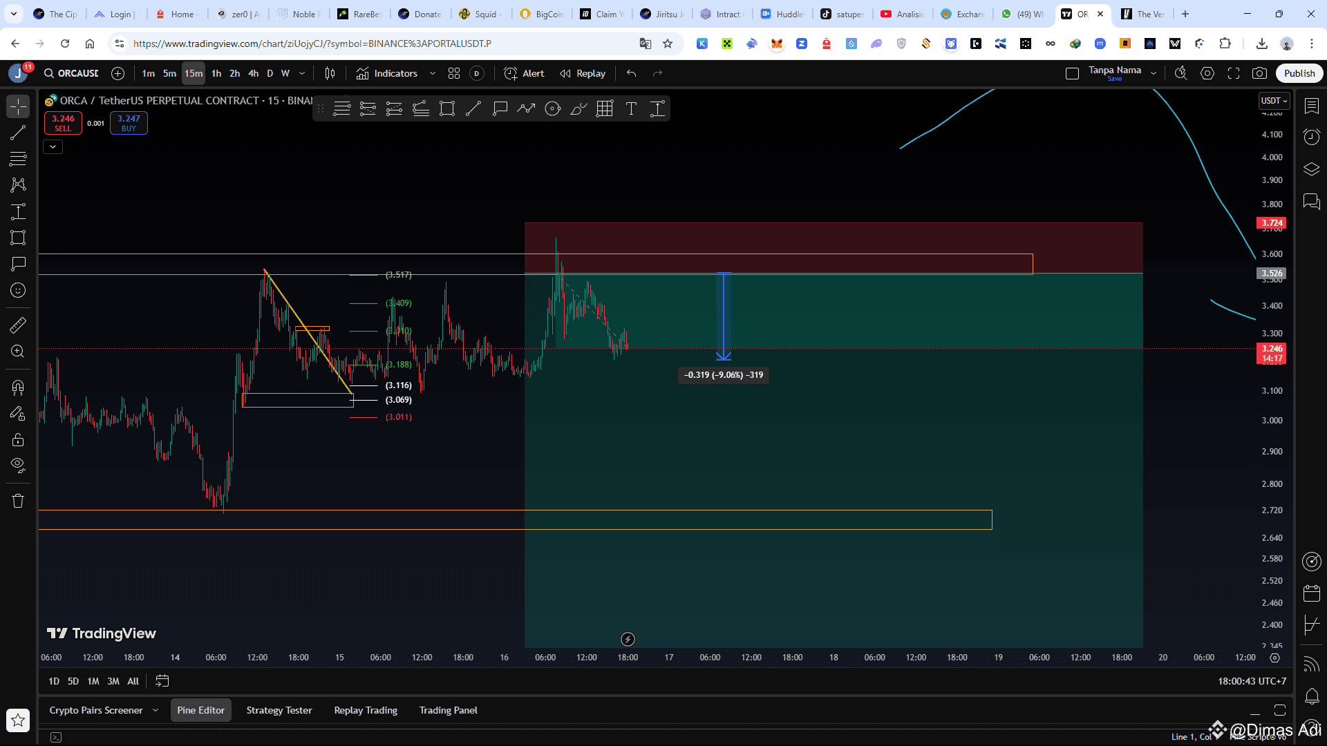Open chart settings gear icon
Screen dimensions: 1327x746
click(x=1208, y=73)
